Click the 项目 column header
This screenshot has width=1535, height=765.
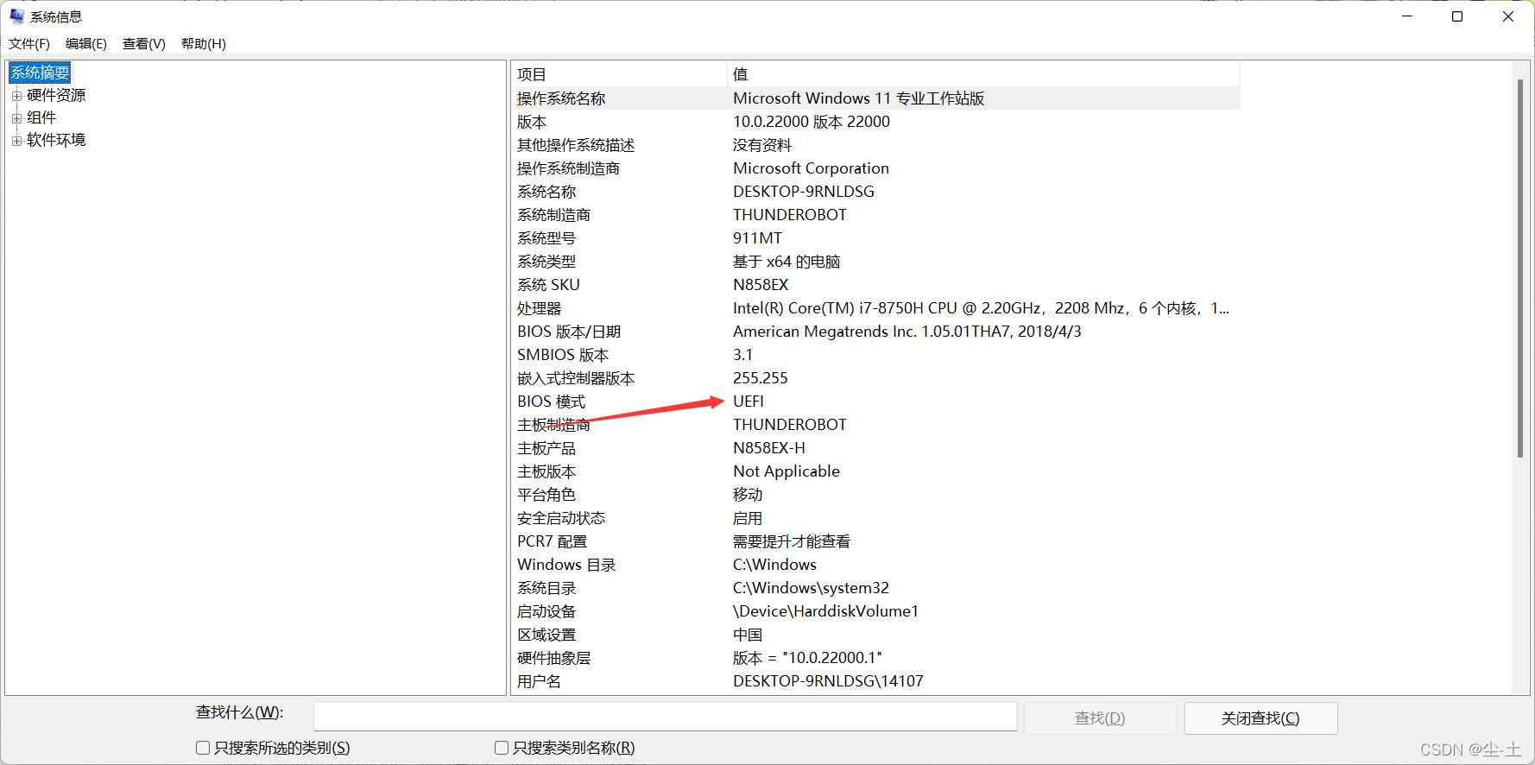tap(619, 74)
